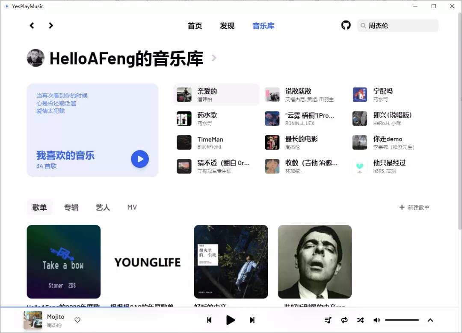Screen dimensions: 462x333
Task: Expand the arrow beside HelloAFeng的音乐库
Action: pos(214,58)
